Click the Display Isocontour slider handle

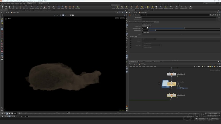click(184, 28)
